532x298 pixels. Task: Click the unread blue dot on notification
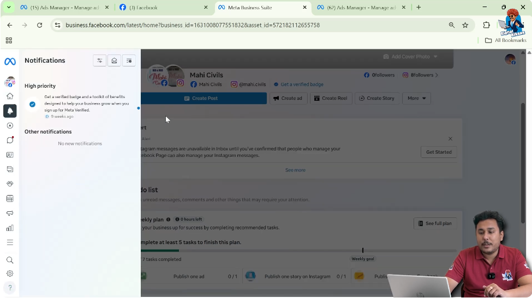(x=138, y=108)
